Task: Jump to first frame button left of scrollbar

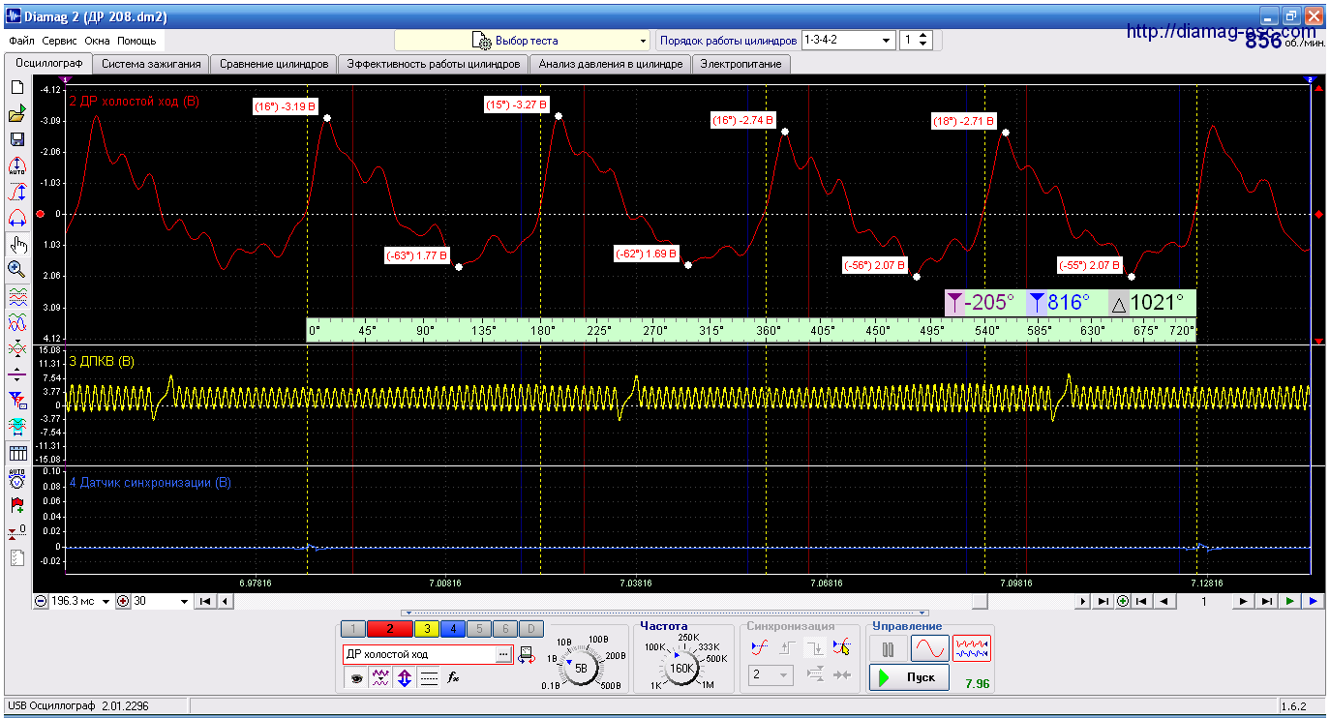Action: pos(204,601)
